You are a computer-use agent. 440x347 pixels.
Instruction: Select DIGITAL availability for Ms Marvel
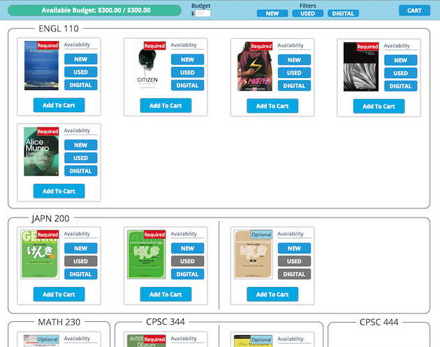click(x=294, y=86)
